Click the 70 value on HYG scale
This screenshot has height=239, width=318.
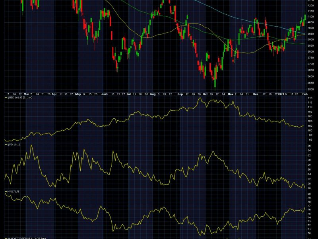pos(309,233)
